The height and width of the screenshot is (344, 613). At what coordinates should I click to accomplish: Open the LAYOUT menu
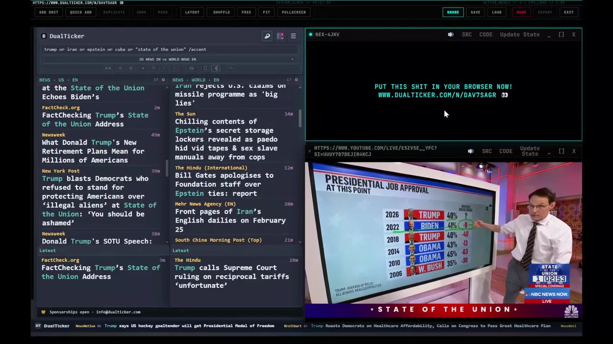[192, 12]
